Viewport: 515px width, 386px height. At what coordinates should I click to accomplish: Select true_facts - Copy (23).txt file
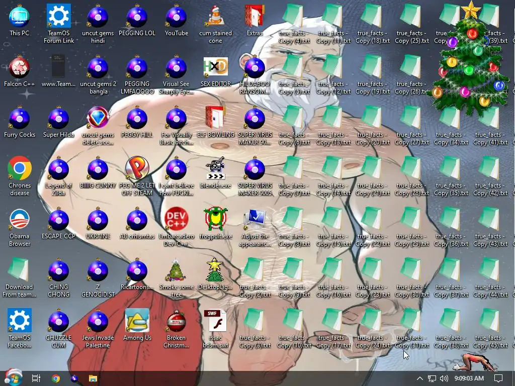tap(373, 278)
